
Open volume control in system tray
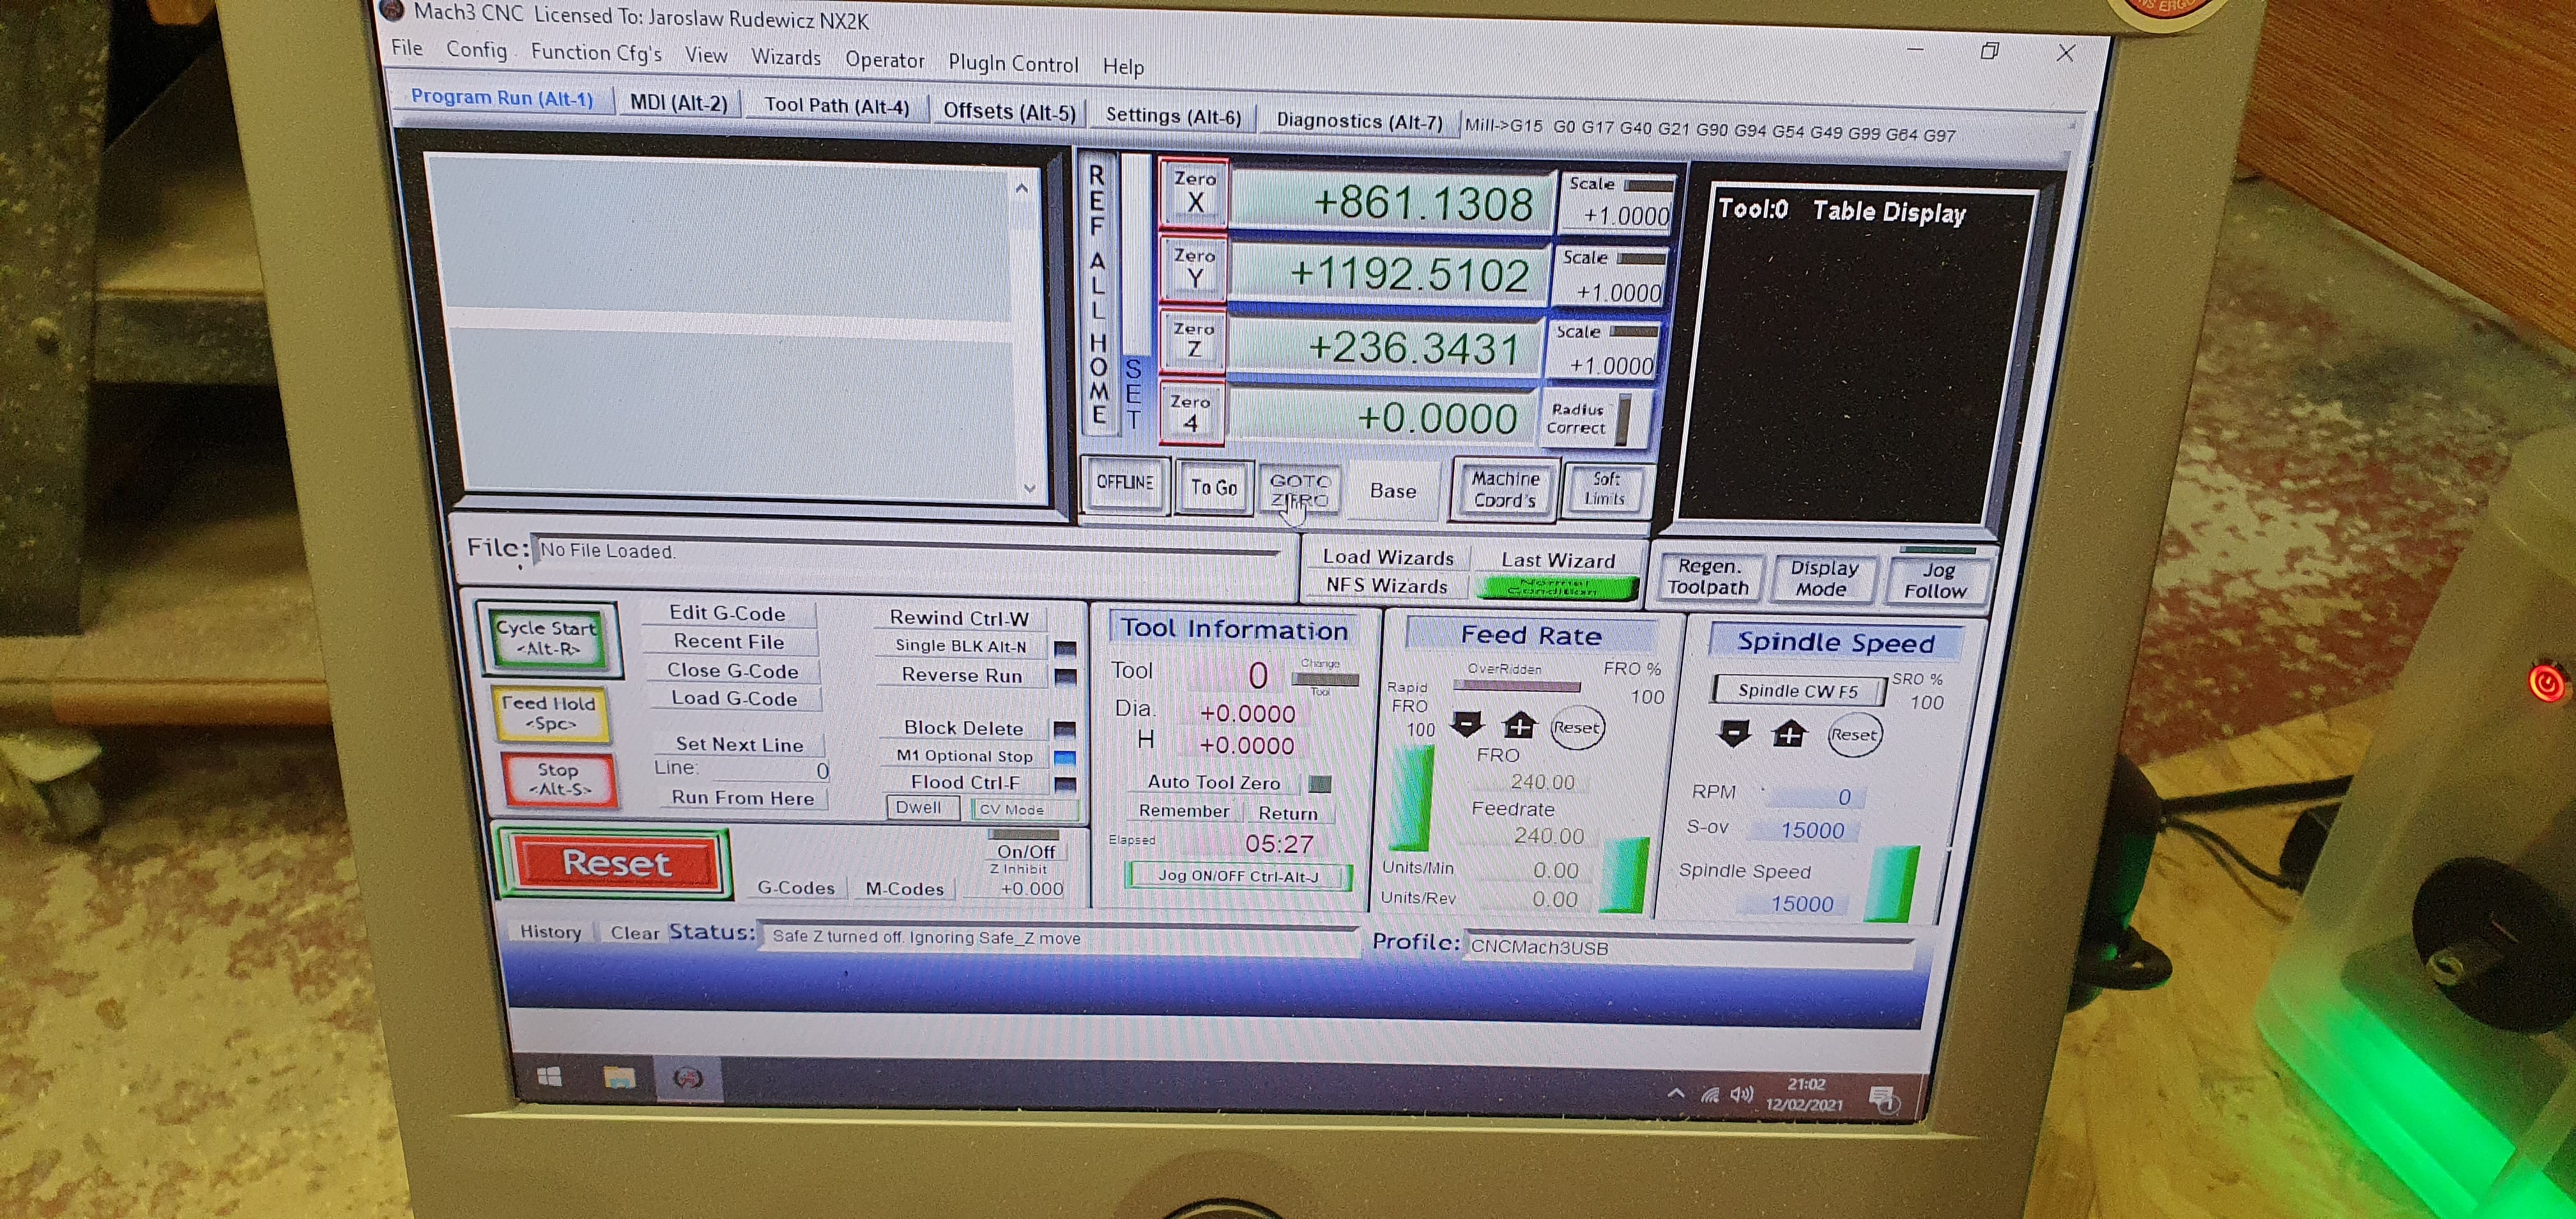[x=1742, y=1094]
